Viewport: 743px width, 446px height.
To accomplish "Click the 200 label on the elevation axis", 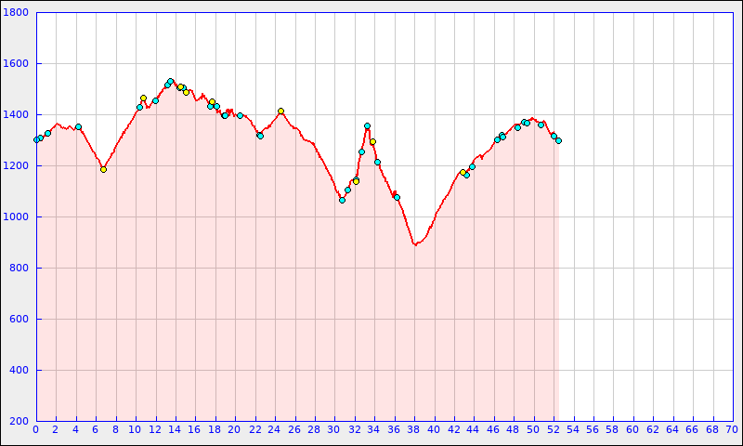I will (x=20, y=421).
